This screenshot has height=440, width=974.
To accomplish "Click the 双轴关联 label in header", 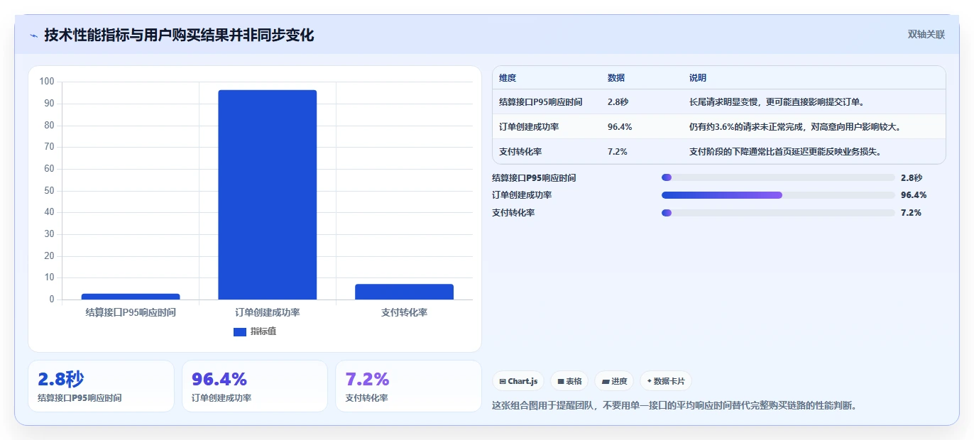I will pyautogui.click(x=926, y=34).
